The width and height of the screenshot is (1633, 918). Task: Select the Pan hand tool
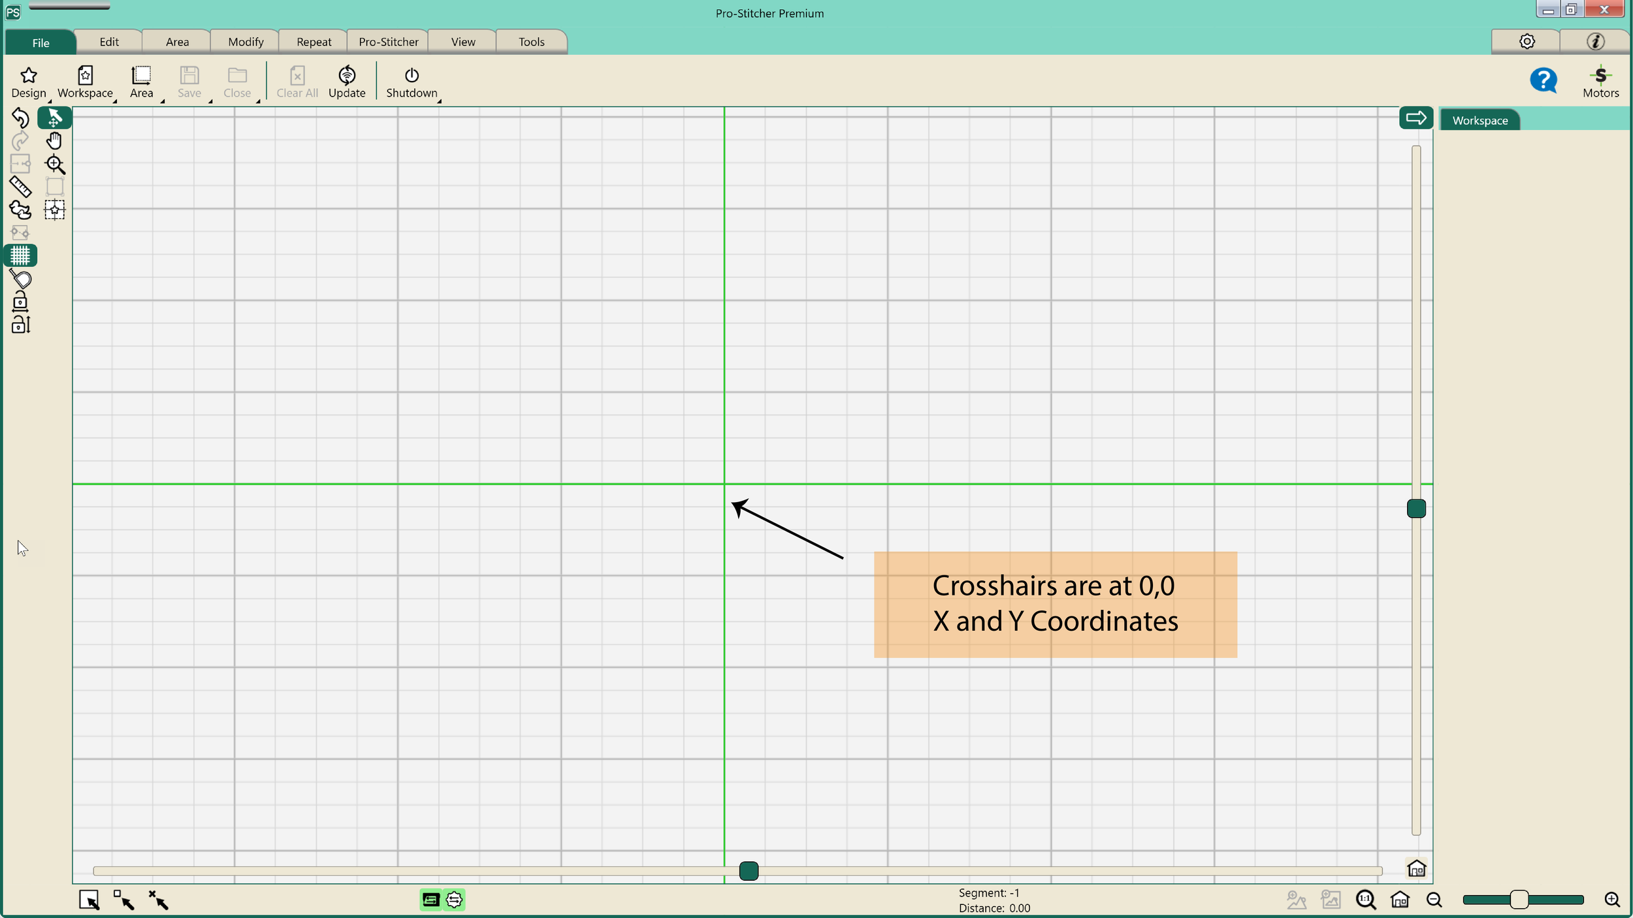click(x=54, y=141)
